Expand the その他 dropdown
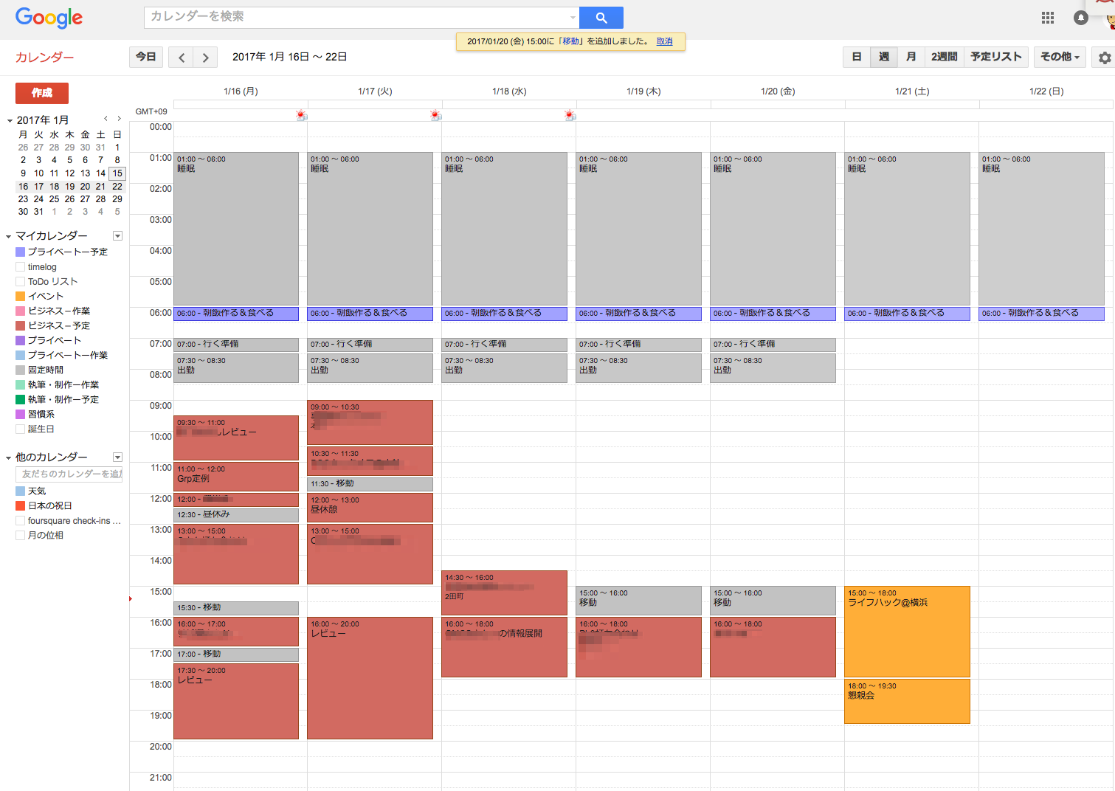1115x791 pixels. [x=1060, y=58]
